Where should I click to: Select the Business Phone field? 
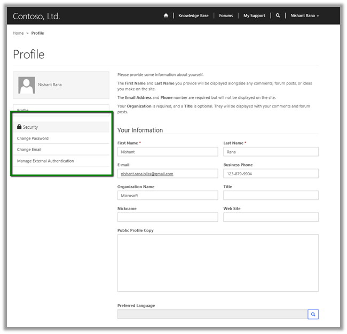pos(271,174)
